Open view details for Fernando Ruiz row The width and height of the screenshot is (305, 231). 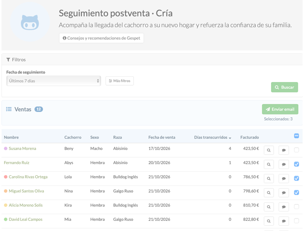click(x=269, y=164)
